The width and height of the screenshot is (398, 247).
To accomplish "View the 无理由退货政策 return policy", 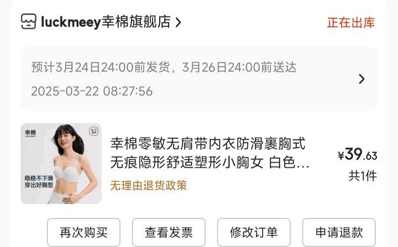I will pos(149,185).
